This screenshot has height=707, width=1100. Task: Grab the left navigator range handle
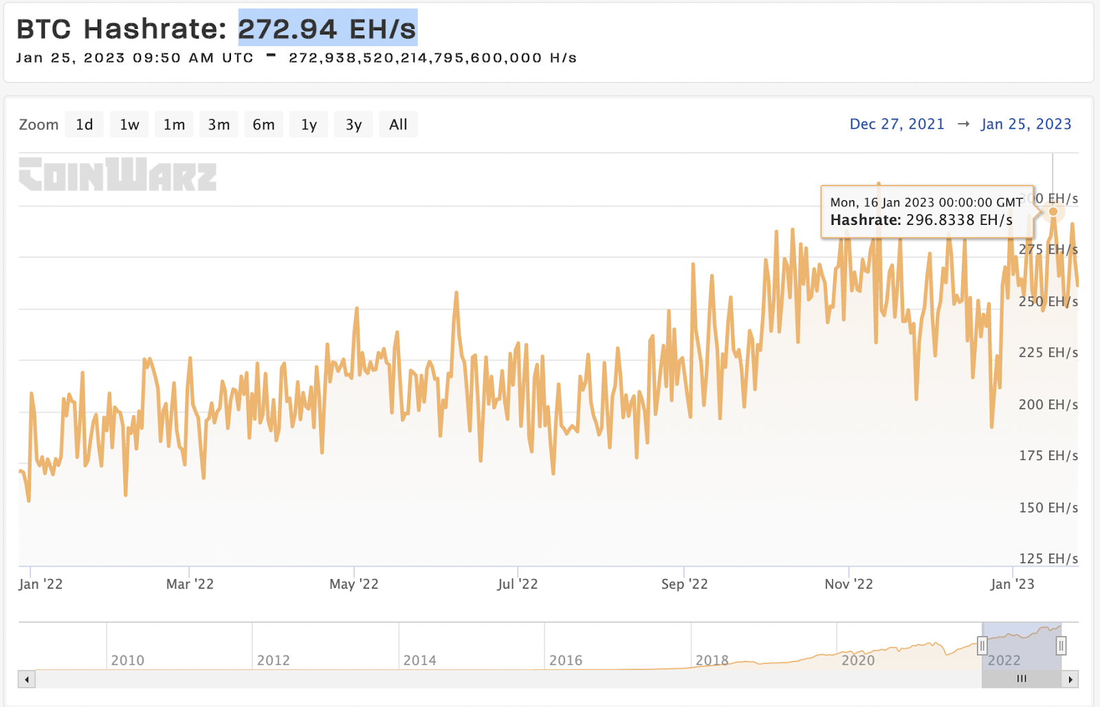click(x=982, y=646)
